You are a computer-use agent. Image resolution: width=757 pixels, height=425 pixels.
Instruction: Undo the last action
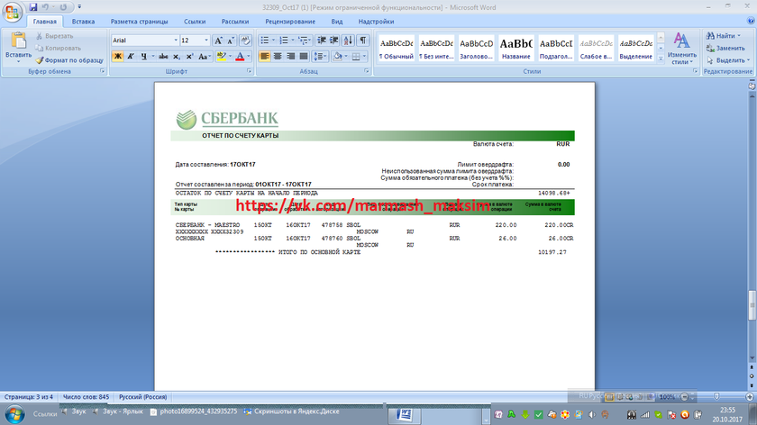pos(45,7)
